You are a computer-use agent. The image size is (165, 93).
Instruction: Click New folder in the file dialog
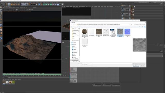pos(79,27)
